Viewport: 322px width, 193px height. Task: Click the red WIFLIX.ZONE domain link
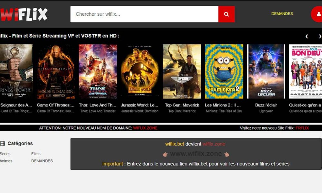click(x=145, y=128)
